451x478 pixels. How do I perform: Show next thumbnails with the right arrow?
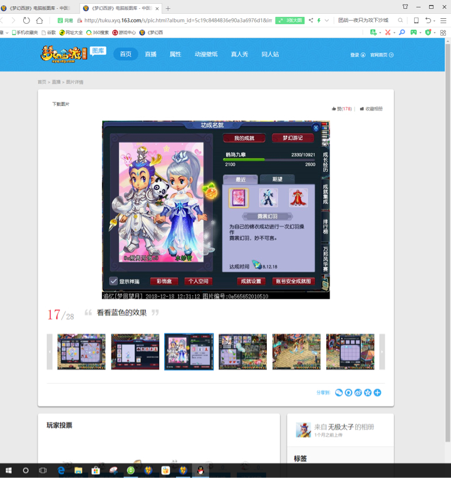click(x=382, y=351)
